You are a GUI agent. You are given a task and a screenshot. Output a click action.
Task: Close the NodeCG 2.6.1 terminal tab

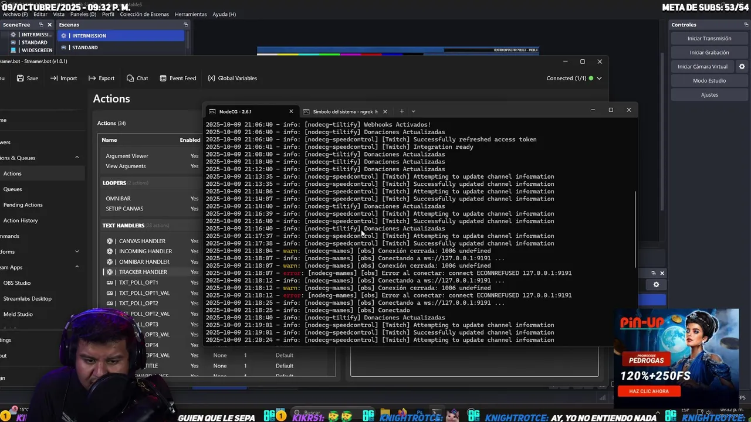(x=291, y=111)
